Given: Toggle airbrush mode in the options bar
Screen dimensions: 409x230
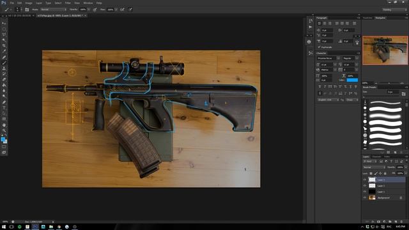Looking at the screenshot, I should pyautogui.click(x=122, y=10).
